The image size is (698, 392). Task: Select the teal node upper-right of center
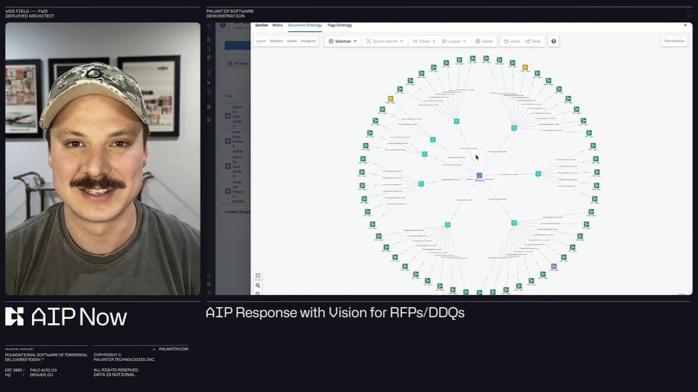pyautogui.click(x=514, y=128)
